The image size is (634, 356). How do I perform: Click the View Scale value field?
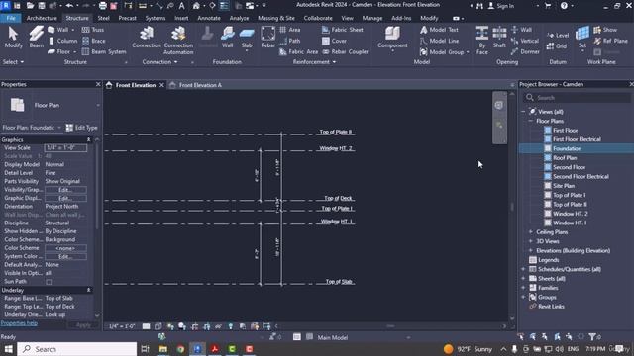65,148
